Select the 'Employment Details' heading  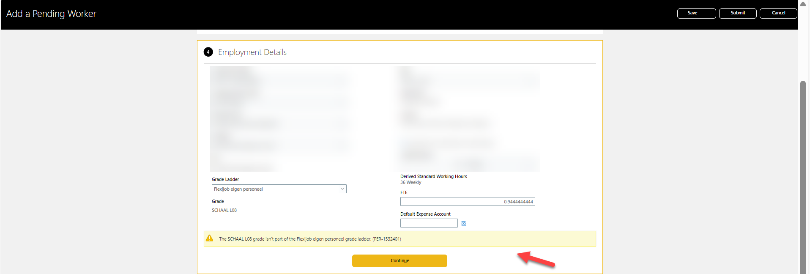tap(252, 52)
